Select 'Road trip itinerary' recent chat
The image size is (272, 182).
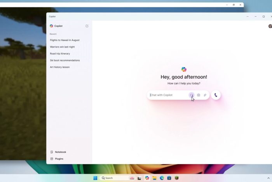point(60,54)
